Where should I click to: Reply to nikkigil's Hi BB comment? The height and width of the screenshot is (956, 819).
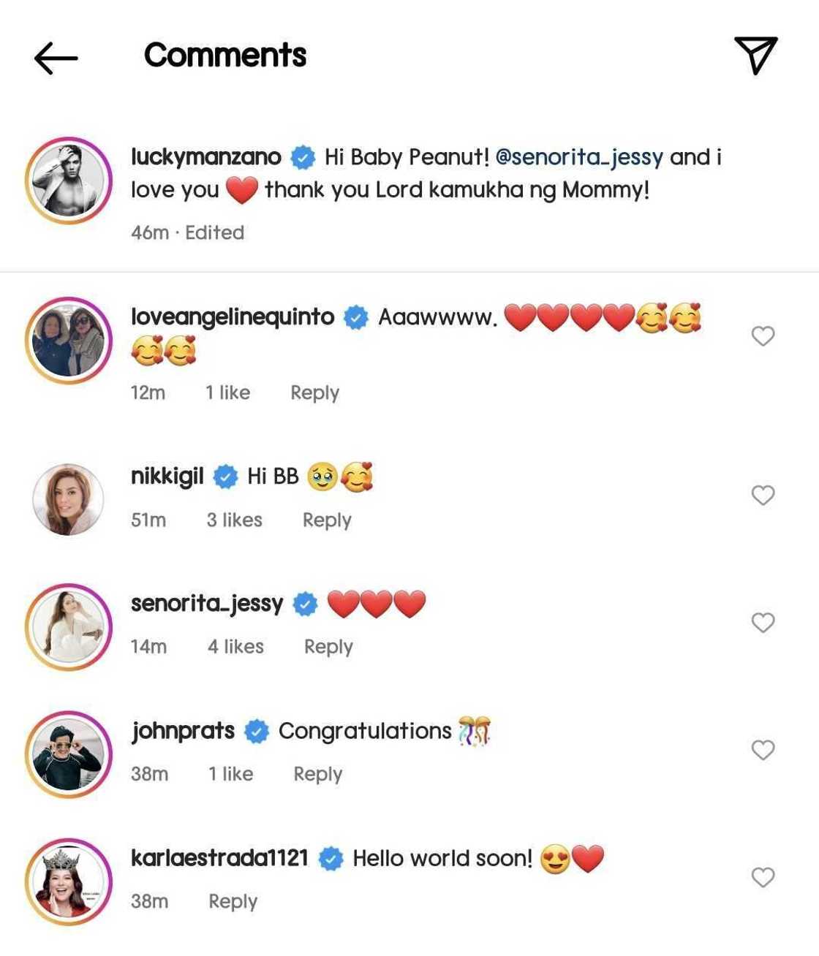[x=327, y=520]
